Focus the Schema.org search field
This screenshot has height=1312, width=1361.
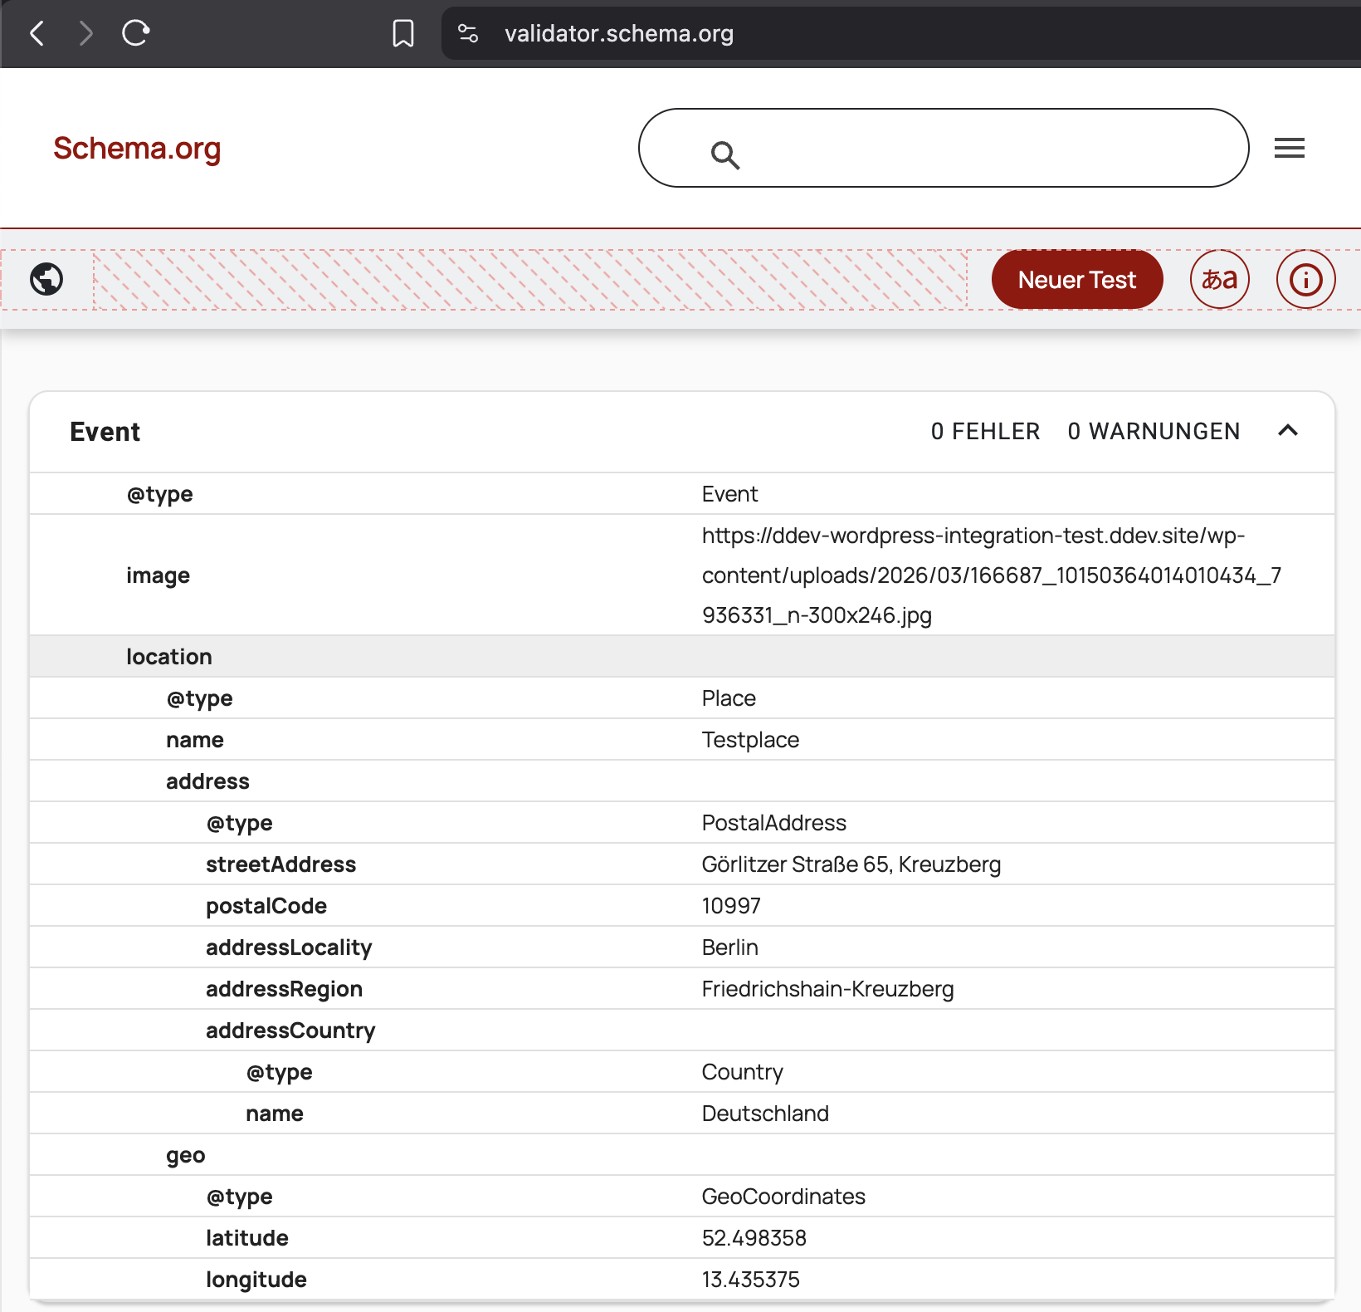(979, 148)
